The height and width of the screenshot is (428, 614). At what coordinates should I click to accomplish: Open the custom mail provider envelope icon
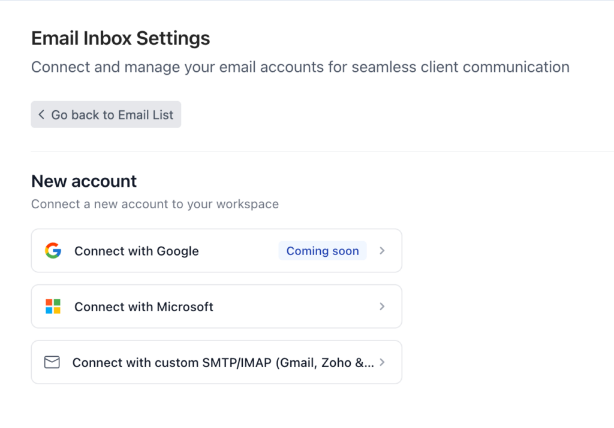[x=52, y=362]
